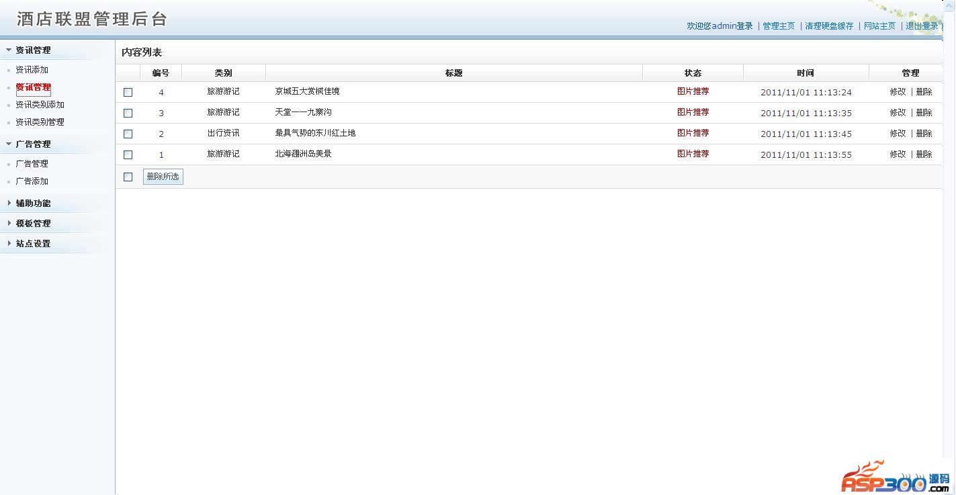Click the 标题 column header
The height and width of the screenshot is (495, 956).
[x=454, y=73]
